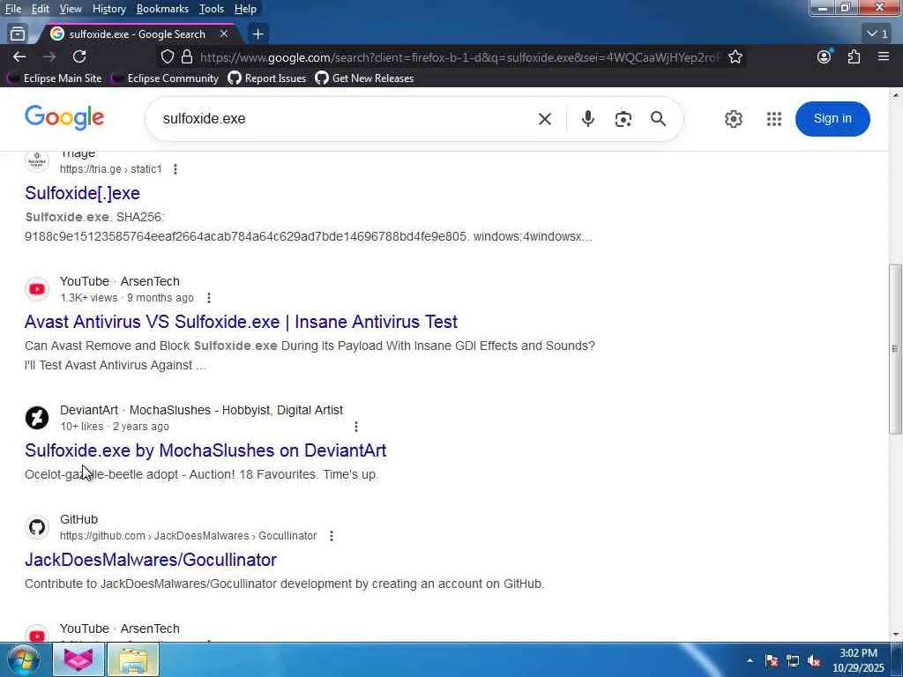Reload the current page
The width and height of the screenshot is (903, 677).
[x=79, y=57]
